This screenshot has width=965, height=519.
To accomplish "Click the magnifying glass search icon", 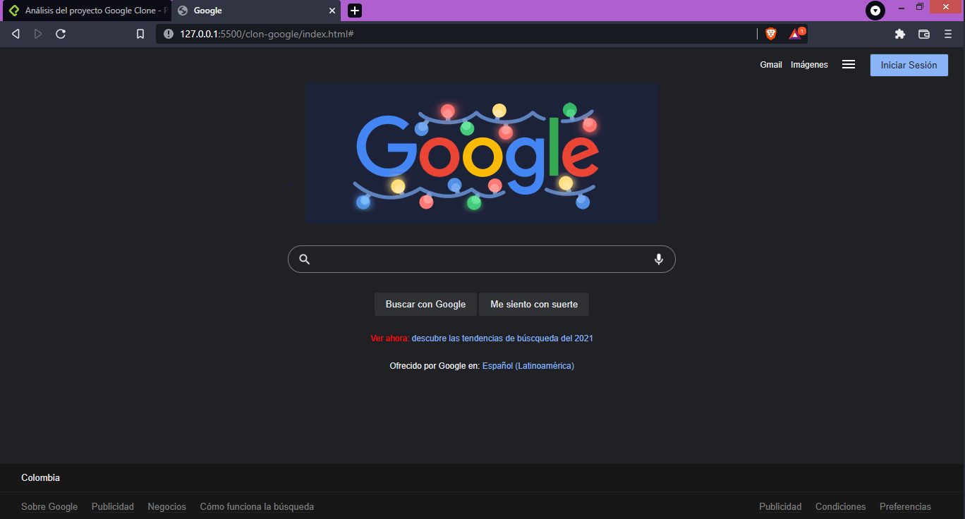I will point(304,259).
